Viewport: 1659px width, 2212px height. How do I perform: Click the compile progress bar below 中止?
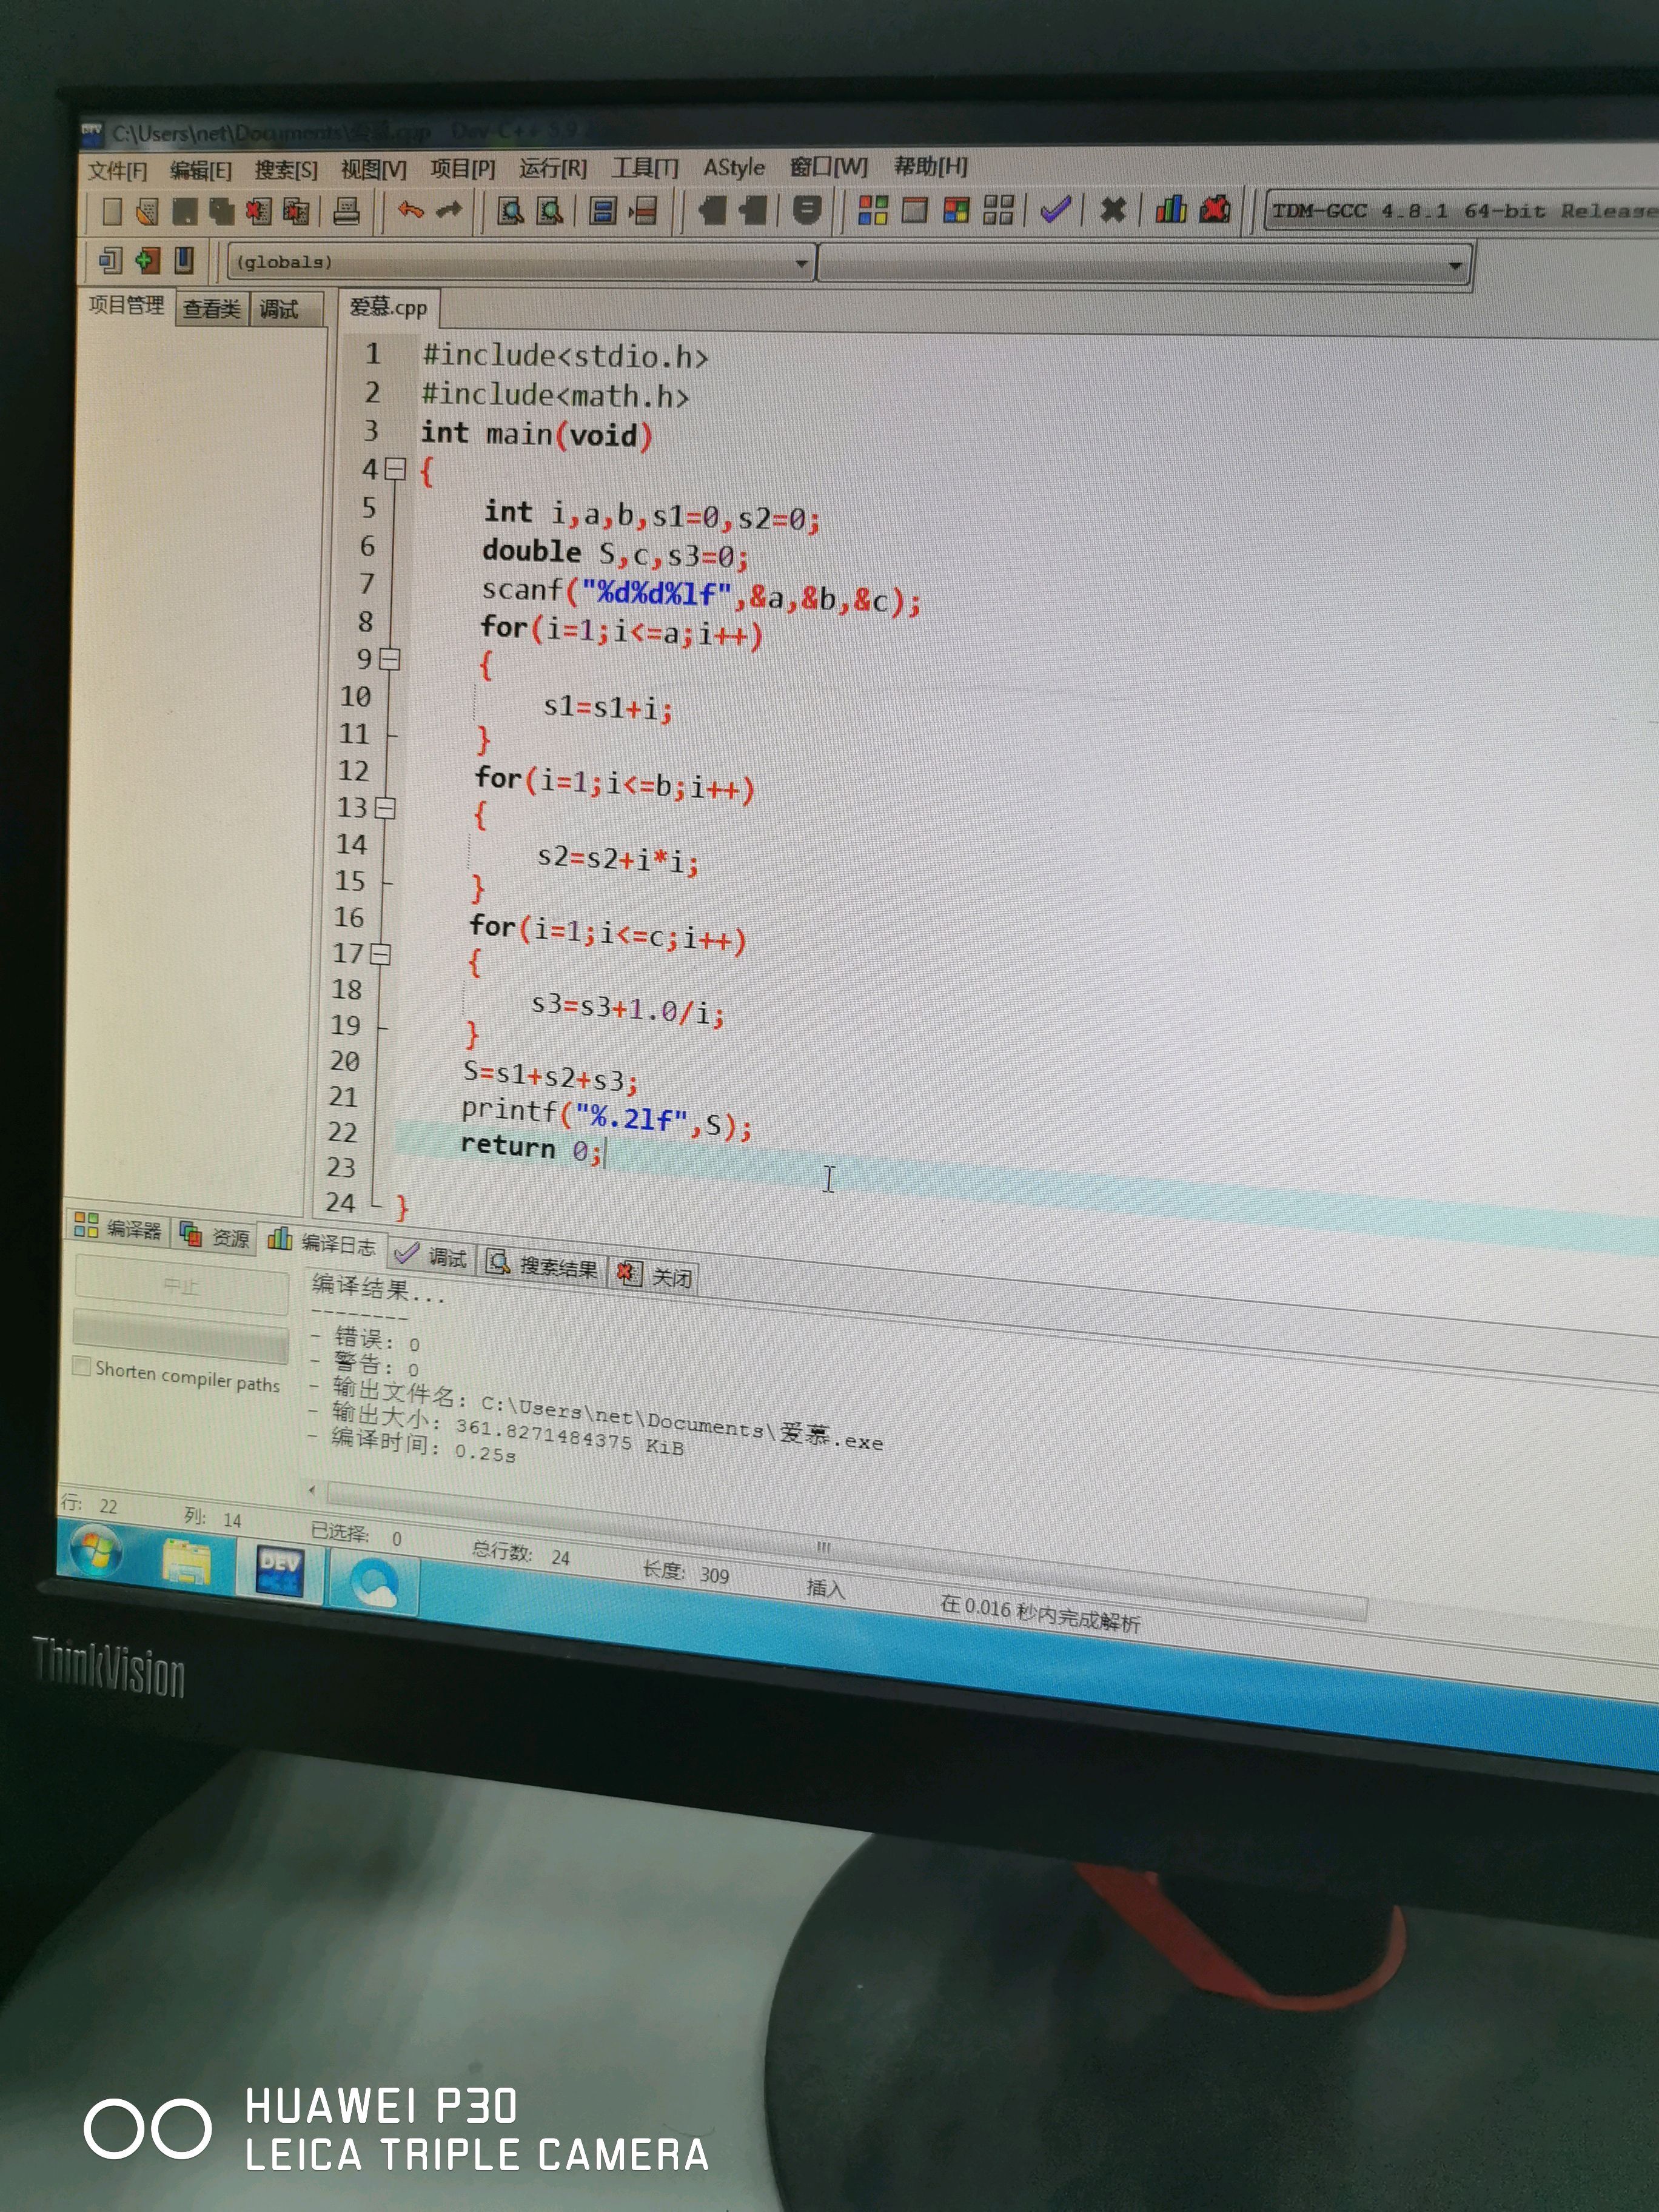(x=181, y=1337)
